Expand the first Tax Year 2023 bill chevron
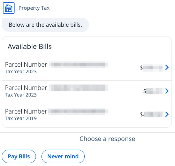Screen dimensions: 175x166 coord(167,67)
